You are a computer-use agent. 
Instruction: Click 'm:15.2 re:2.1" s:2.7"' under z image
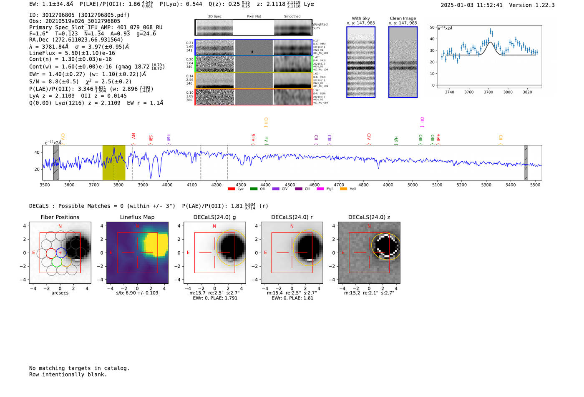369,293
